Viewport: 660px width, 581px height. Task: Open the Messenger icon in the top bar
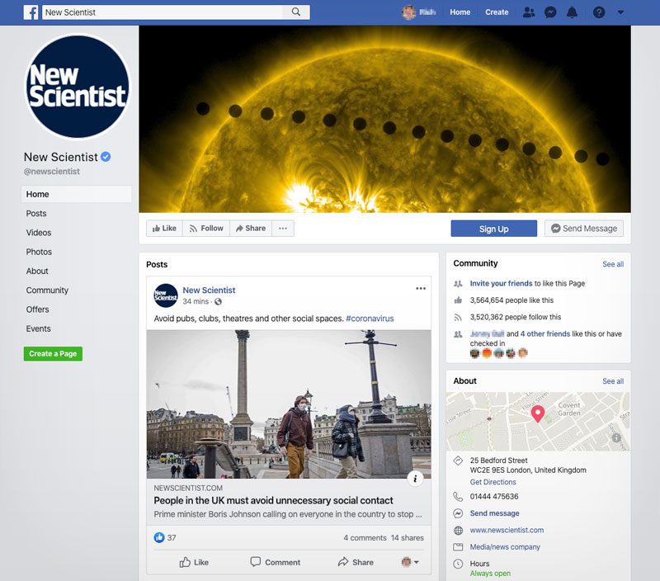(x=550, y=12)
